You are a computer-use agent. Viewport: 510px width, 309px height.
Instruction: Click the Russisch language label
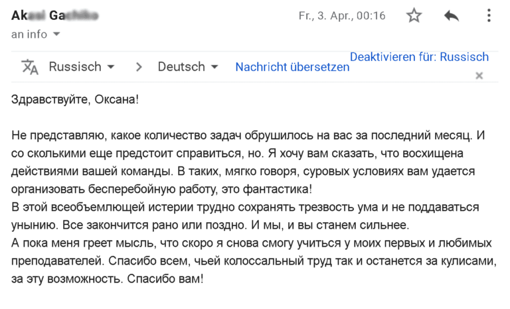click(75, 67)
